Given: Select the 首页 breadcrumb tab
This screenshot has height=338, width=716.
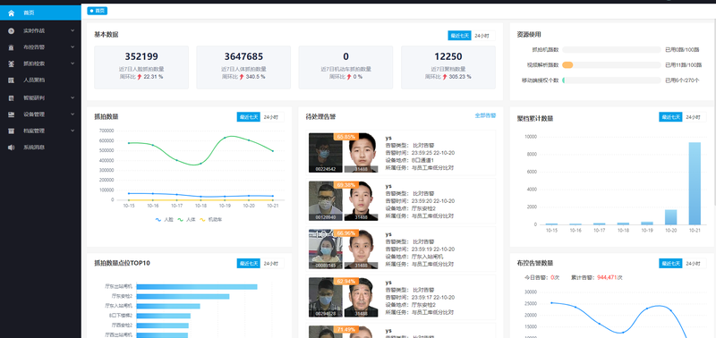Looking at the screenshot, I should [98, 11].
